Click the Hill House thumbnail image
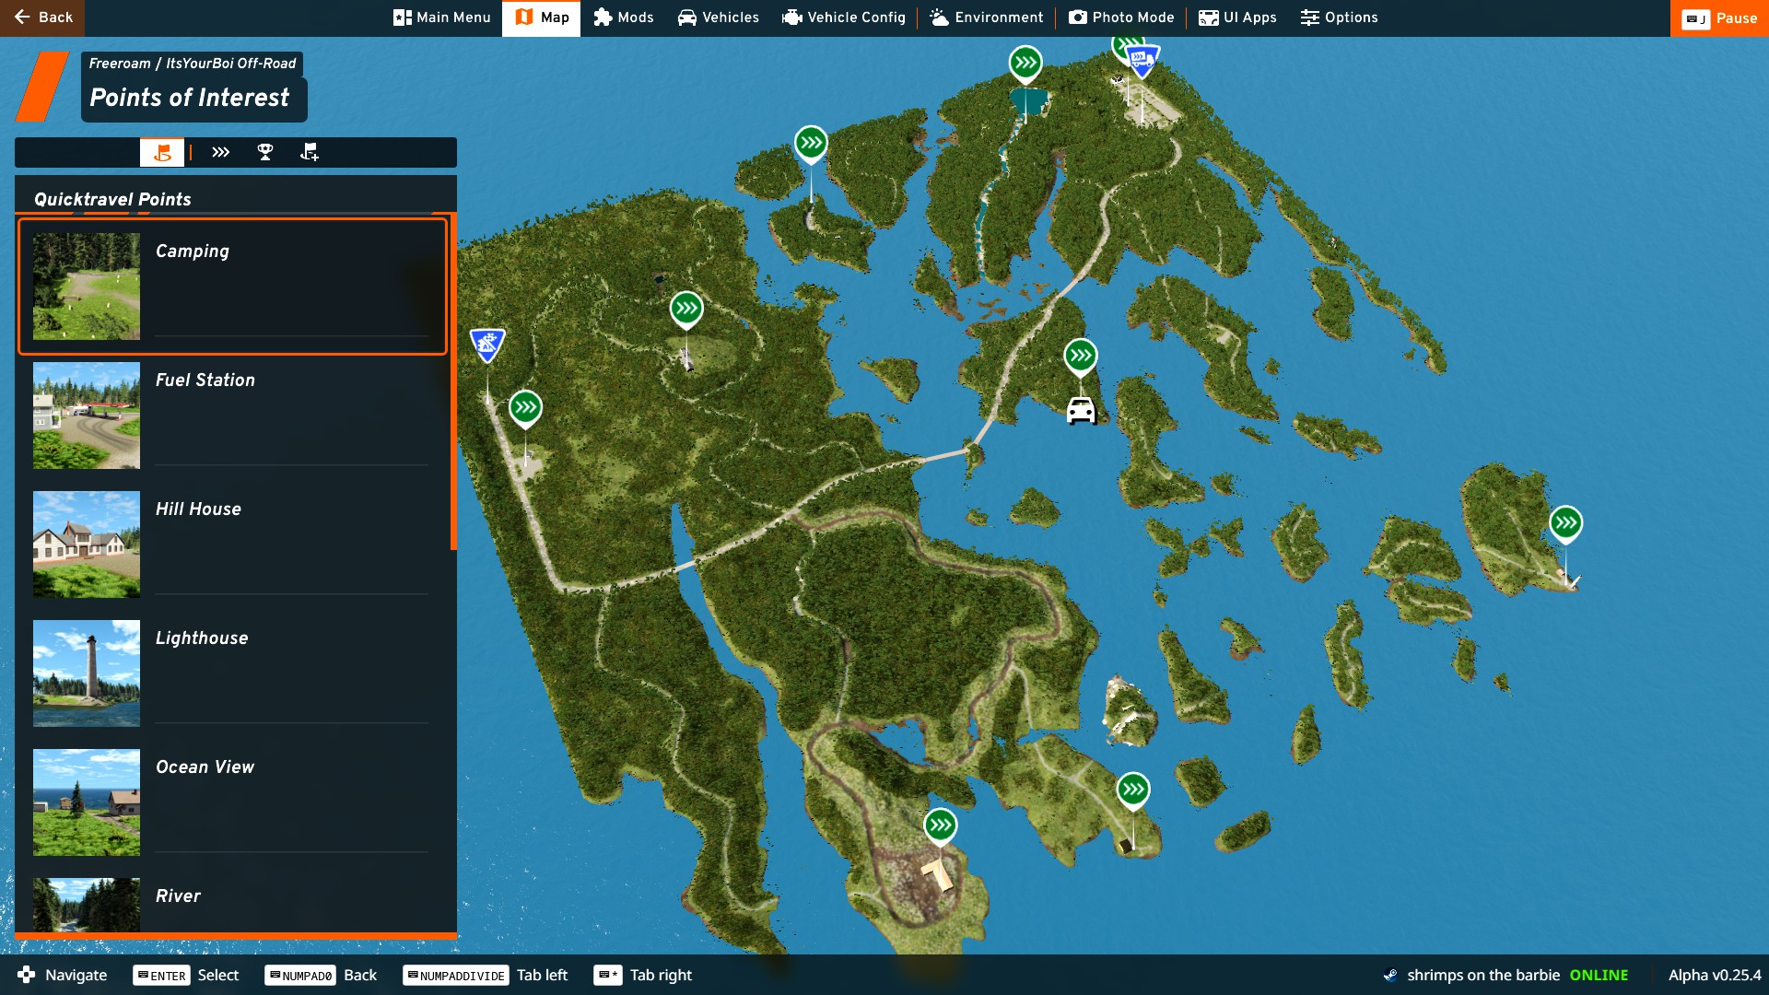 (87, 544)
